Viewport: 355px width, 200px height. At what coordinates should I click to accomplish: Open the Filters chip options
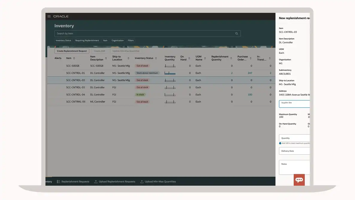tap(131, 41)
